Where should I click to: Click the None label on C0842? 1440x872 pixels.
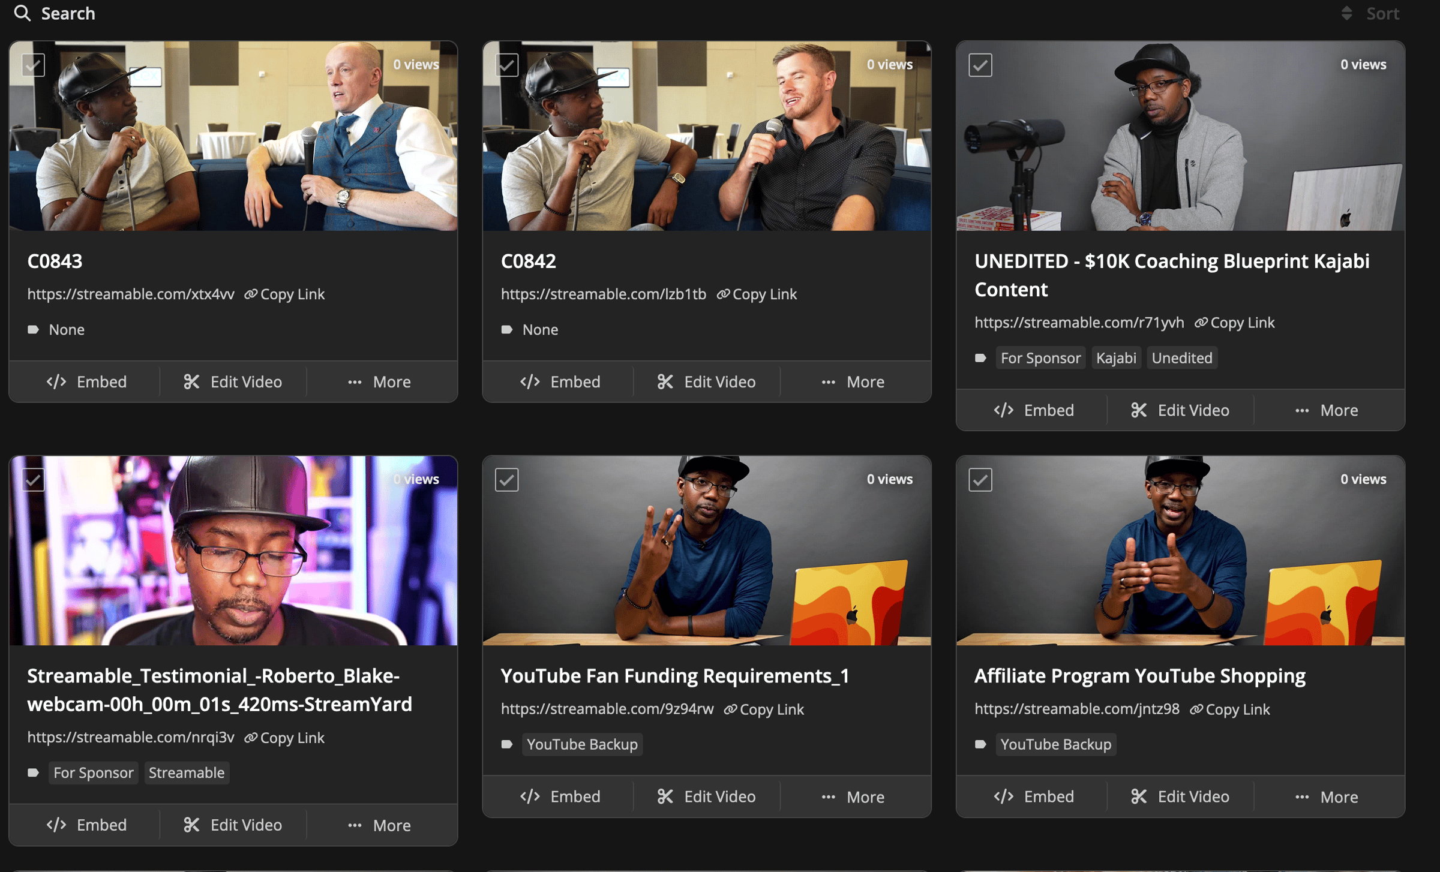[540, 329]
